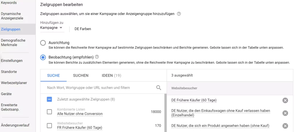Click the 3 ausgewählt header
Screen dimensions: 295x132
pyautogui.click(x=182, y=75)
